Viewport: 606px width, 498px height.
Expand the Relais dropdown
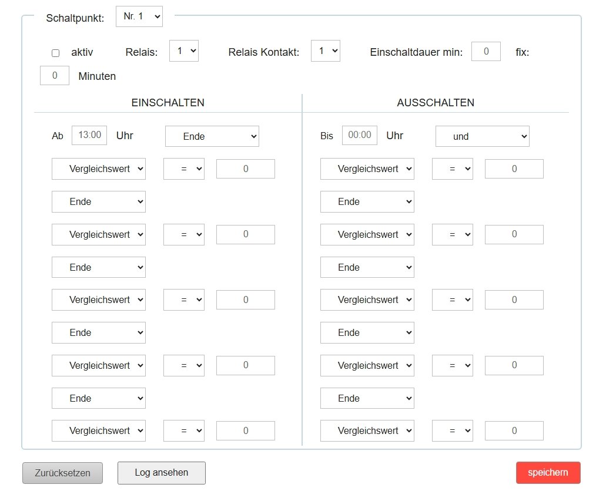pyautogui.click(x=184, y=51)
